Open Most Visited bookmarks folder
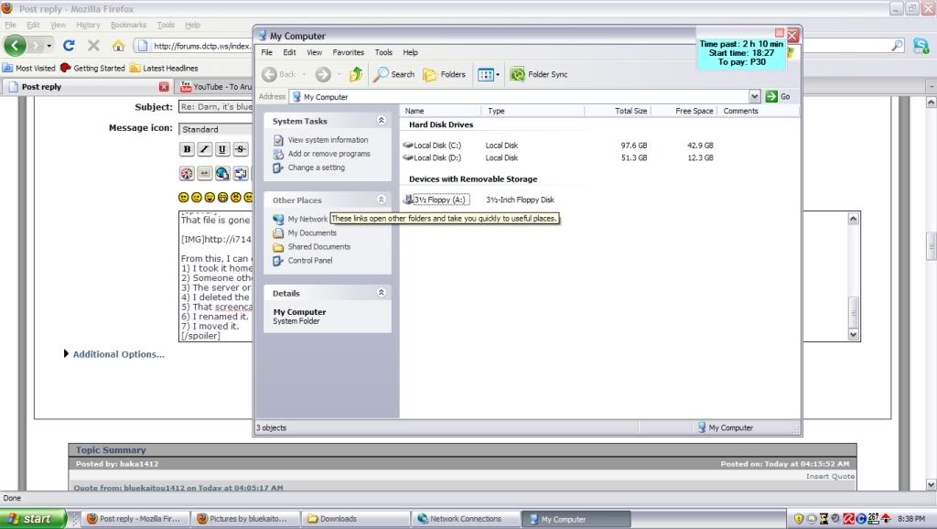 click(x=29, y=68)
